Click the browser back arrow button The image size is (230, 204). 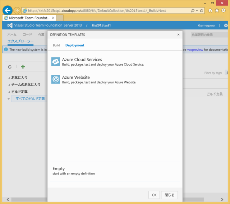(7, 10)
